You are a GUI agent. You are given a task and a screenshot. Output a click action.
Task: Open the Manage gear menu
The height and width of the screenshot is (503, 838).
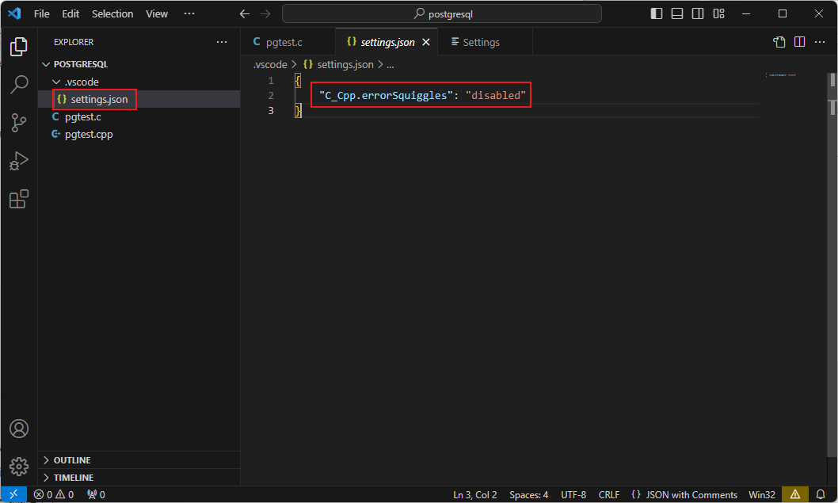point(19,466)
